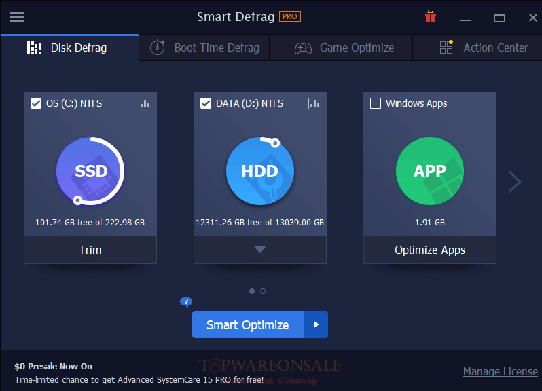Click the Optimize Apps button
Screen dimensions: 542x391
[x=430, y=250]
